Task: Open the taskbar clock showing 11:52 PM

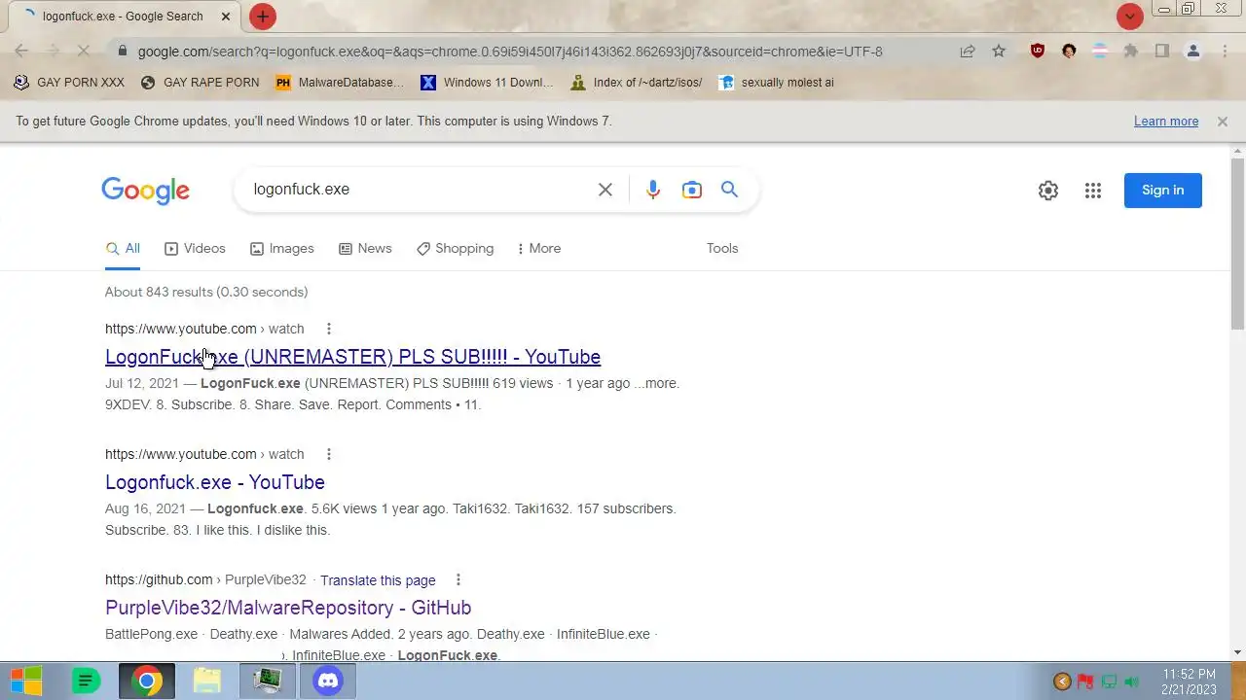Action: pos(1189,682)
